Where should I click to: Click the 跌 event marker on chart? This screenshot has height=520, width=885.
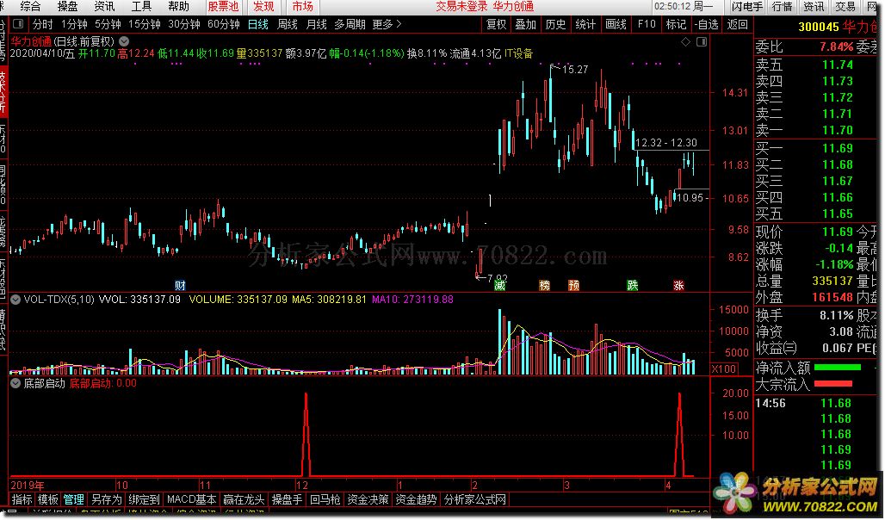(633, 286)
